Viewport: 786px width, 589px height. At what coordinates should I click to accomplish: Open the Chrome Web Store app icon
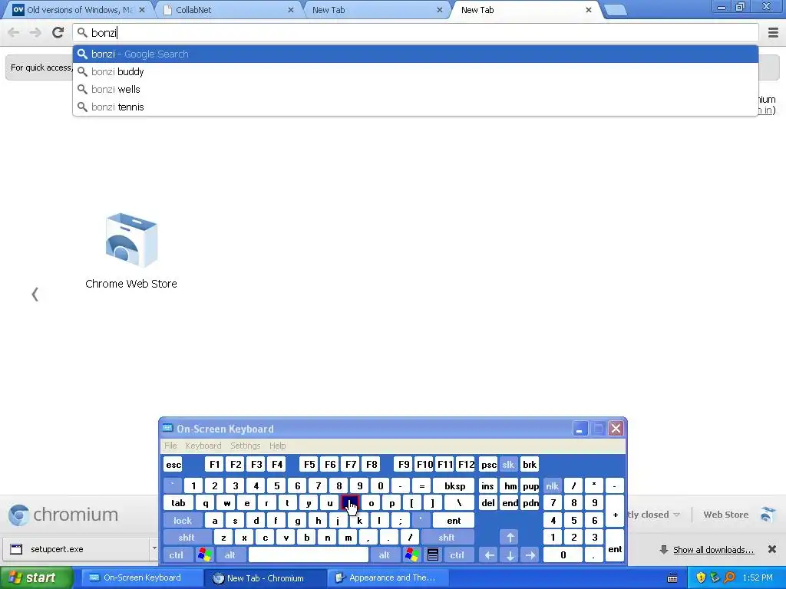point(131,240)
